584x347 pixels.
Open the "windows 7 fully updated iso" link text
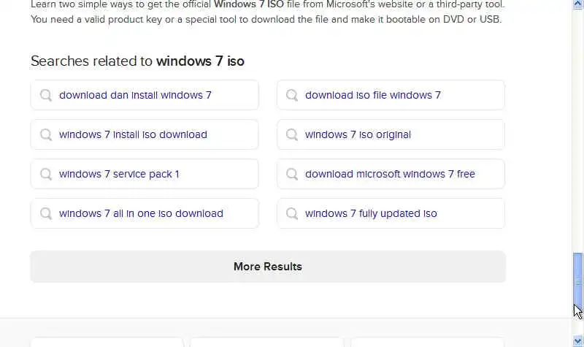(371, 213)
